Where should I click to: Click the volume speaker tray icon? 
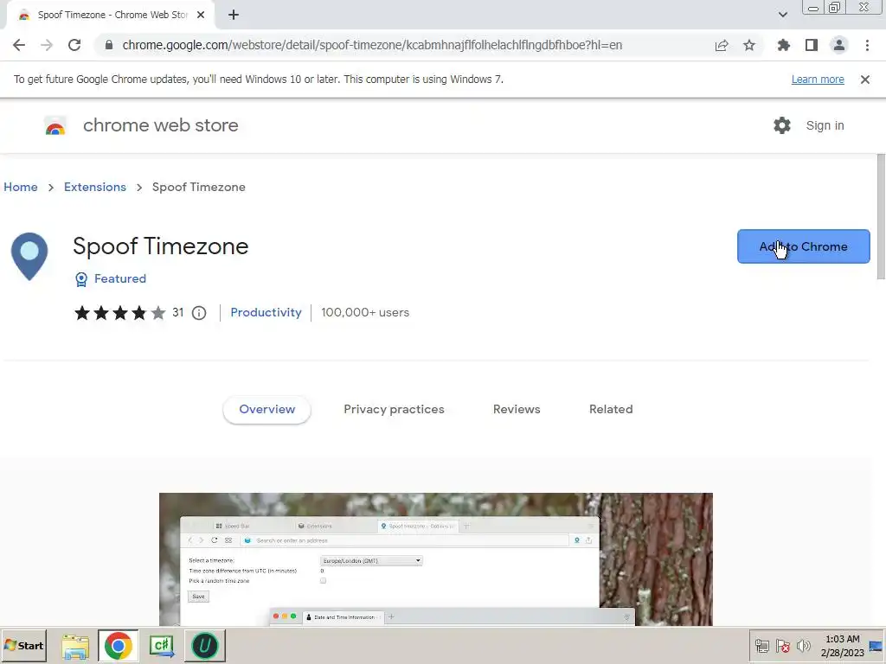coord(803,647)
